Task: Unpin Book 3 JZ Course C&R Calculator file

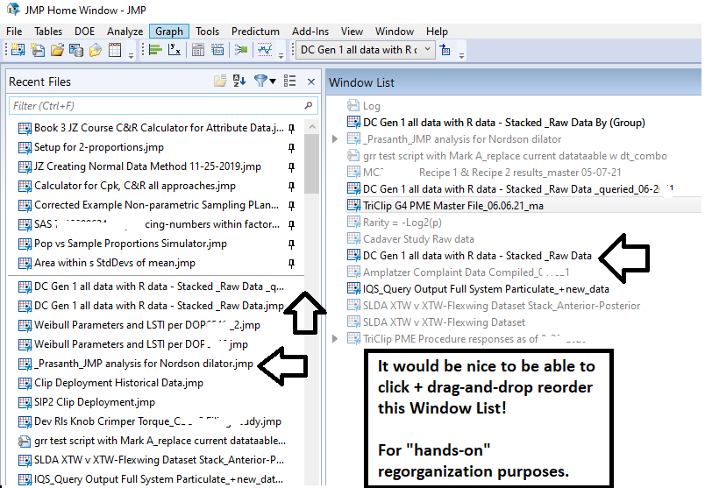Action: (291, 129)
